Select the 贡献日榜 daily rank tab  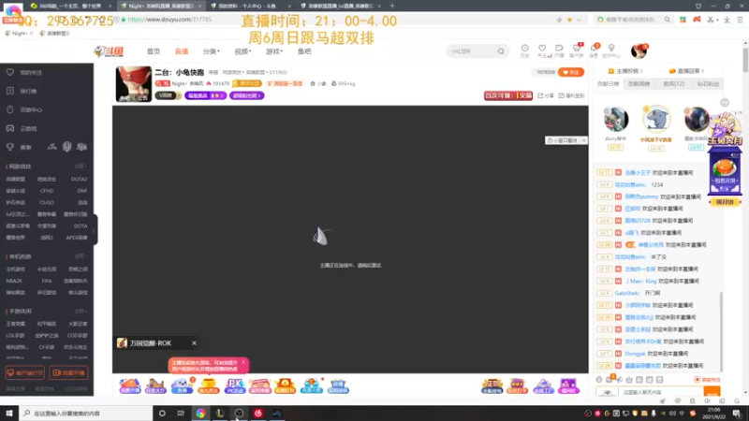[608, 84]
